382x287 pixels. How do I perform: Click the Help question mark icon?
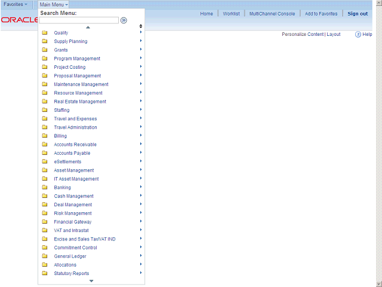(x=358, y=35)
